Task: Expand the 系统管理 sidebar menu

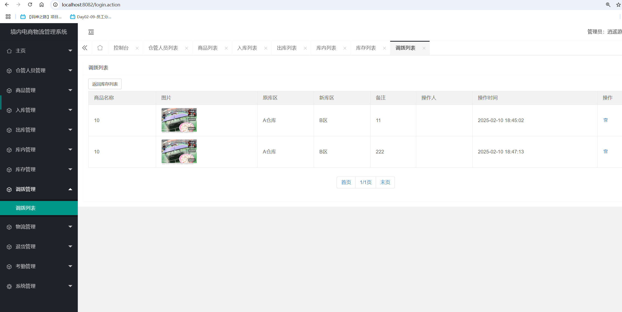Action: (x=39, y=286)
